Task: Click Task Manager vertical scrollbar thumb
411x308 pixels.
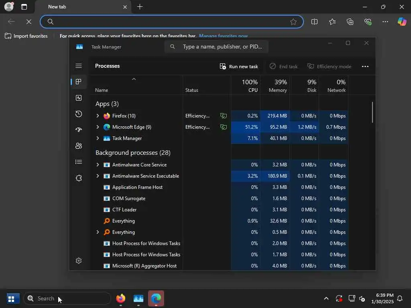Action: 372,112
